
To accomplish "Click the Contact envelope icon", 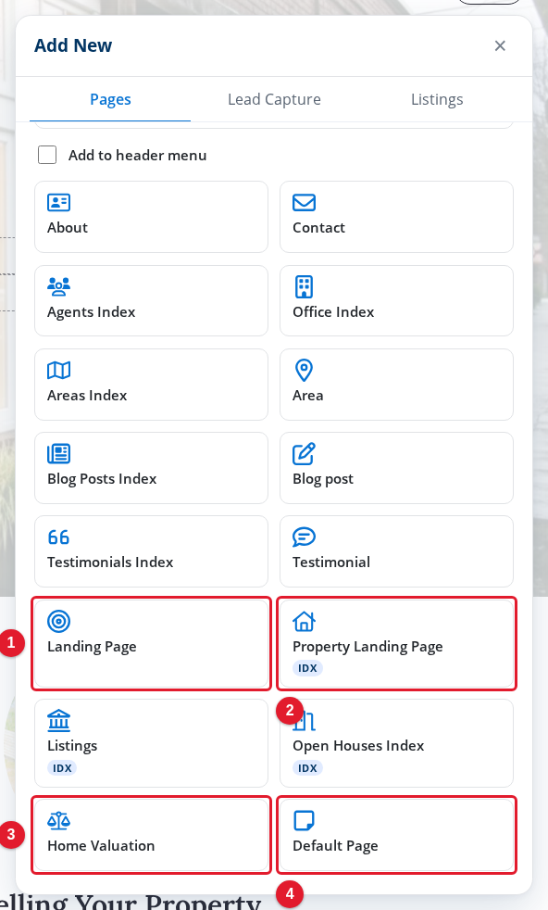I will coord(304,203).
